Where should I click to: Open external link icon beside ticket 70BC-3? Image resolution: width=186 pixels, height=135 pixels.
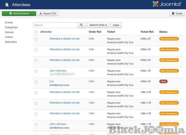pyautogui.click(x=150, y=92)
